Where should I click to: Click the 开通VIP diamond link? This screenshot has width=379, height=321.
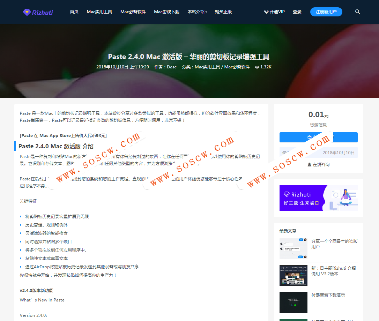point(274,12)
